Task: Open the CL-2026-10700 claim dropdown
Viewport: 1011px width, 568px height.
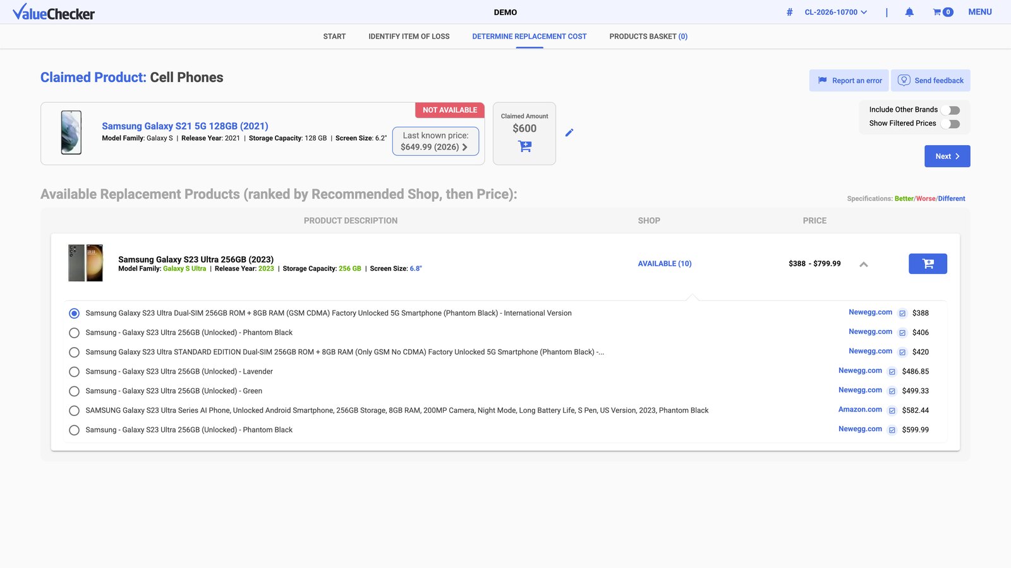Action: coord(835,12)
